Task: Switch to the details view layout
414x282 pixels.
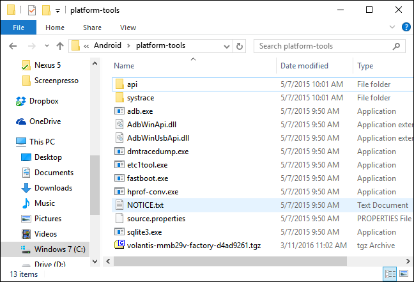Action: point(389,274)
